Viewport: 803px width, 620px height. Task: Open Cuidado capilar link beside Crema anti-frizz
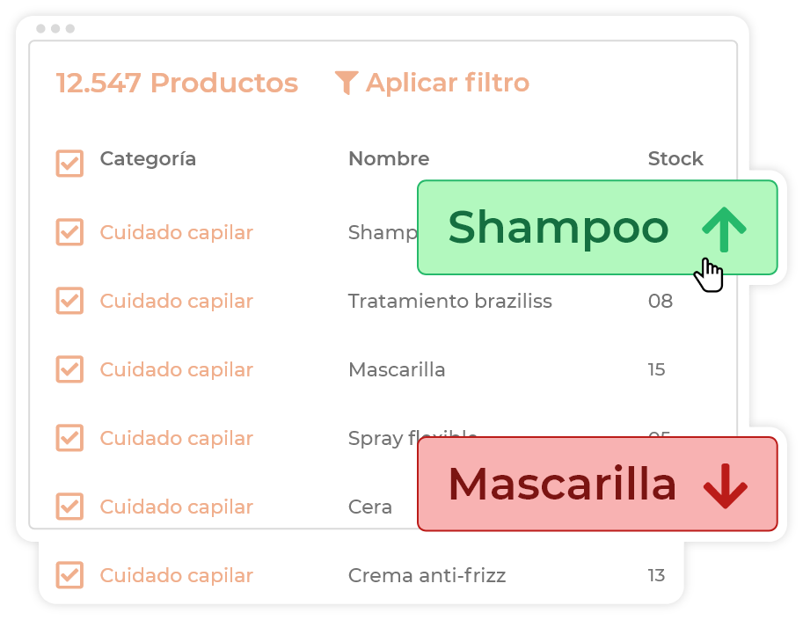(x=176, y=575)
